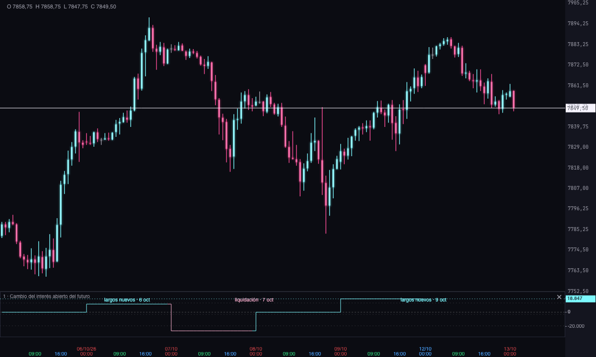The image size is (596, 357).
Task: Close the open interest change indicator panel
Action: pyautogui.click(x=559, y=297)
